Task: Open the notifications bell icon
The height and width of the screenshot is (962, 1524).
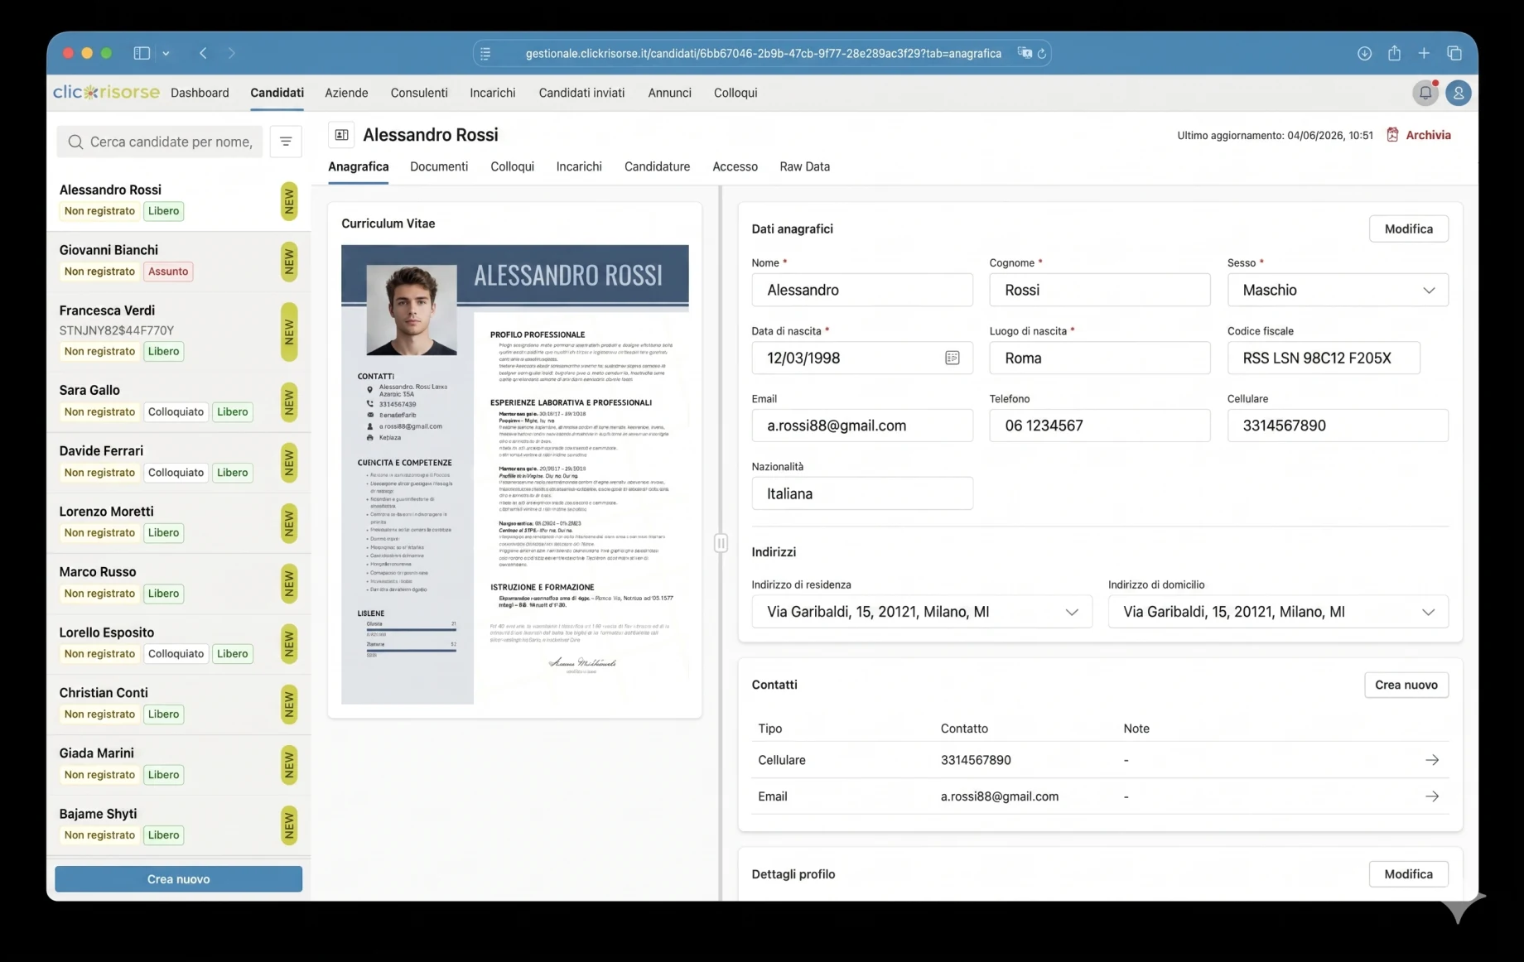Action: pyautogui.click(x=1425, y=93)
